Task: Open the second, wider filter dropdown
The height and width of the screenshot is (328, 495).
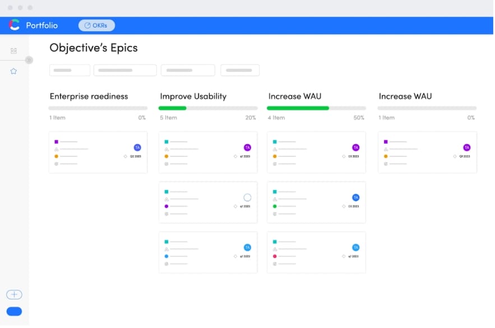Action: point(124,70)
